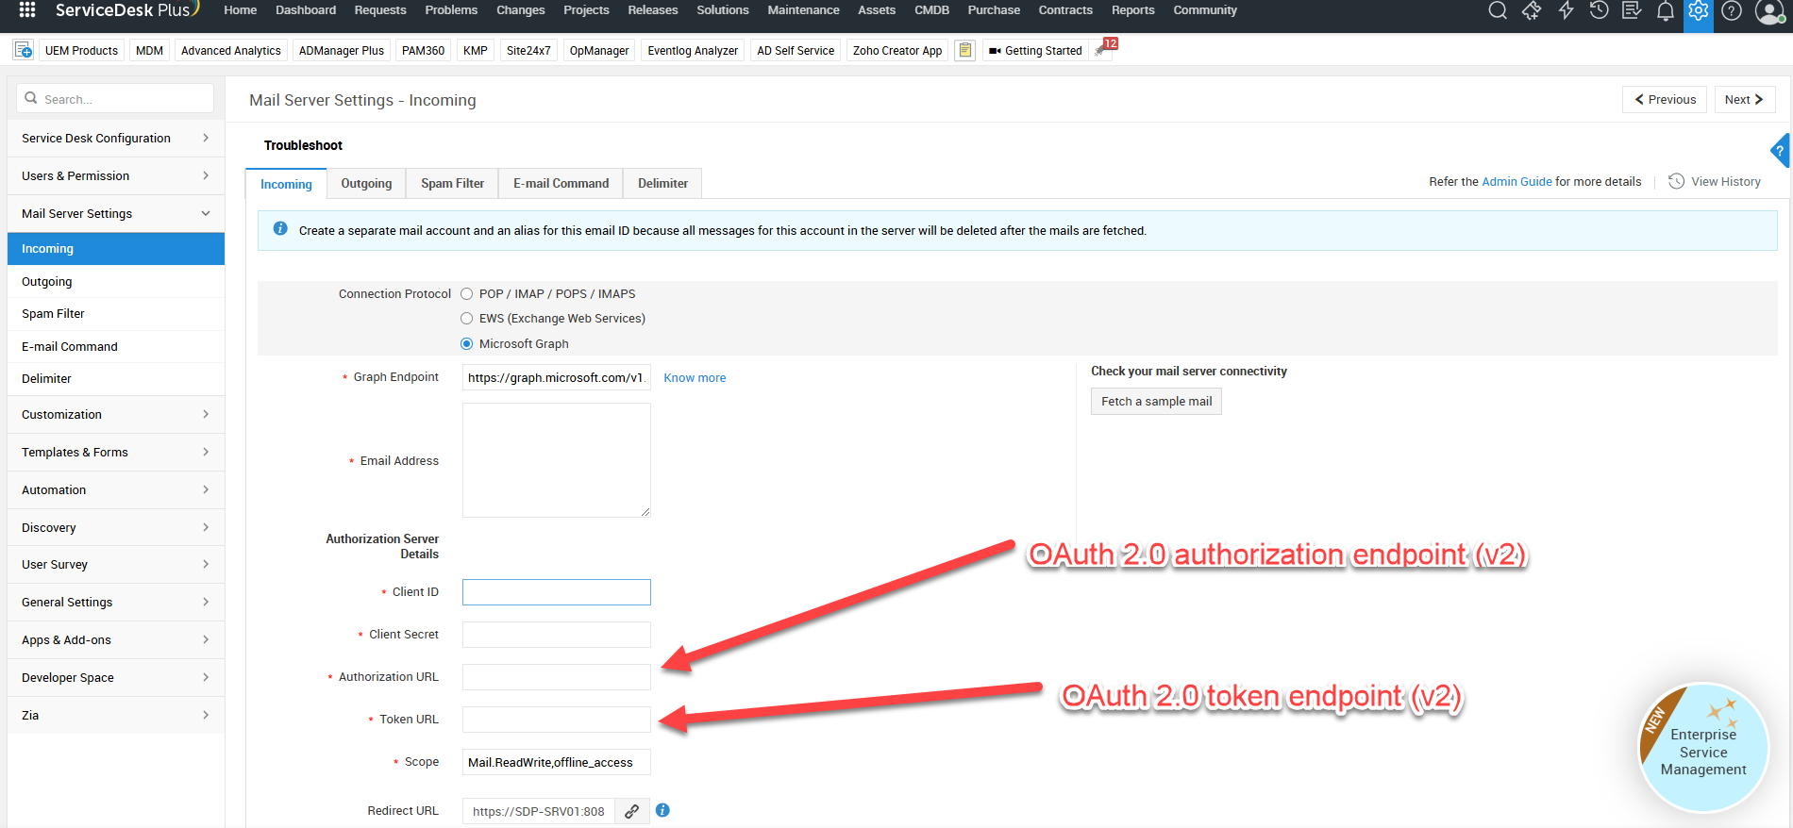Open the recent items clock icon
This screenshot has width=1793, height=828.
click(x=1599, y=10)
